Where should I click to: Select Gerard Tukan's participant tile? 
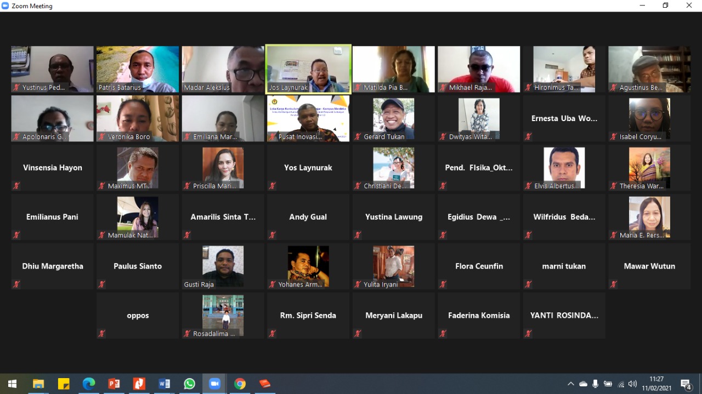(x=394, y=118)
